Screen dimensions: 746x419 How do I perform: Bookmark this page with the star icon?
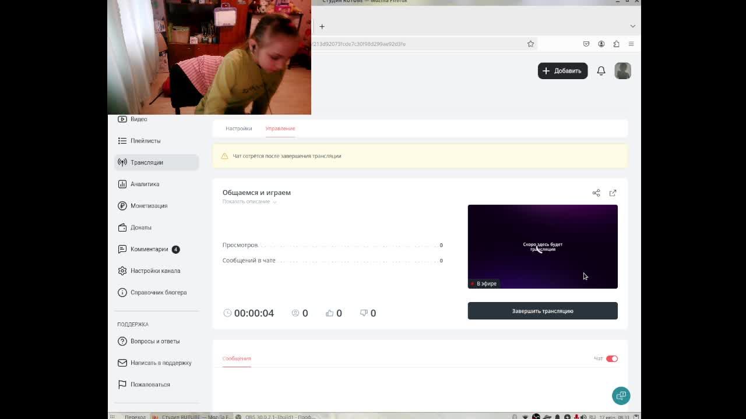530,44
